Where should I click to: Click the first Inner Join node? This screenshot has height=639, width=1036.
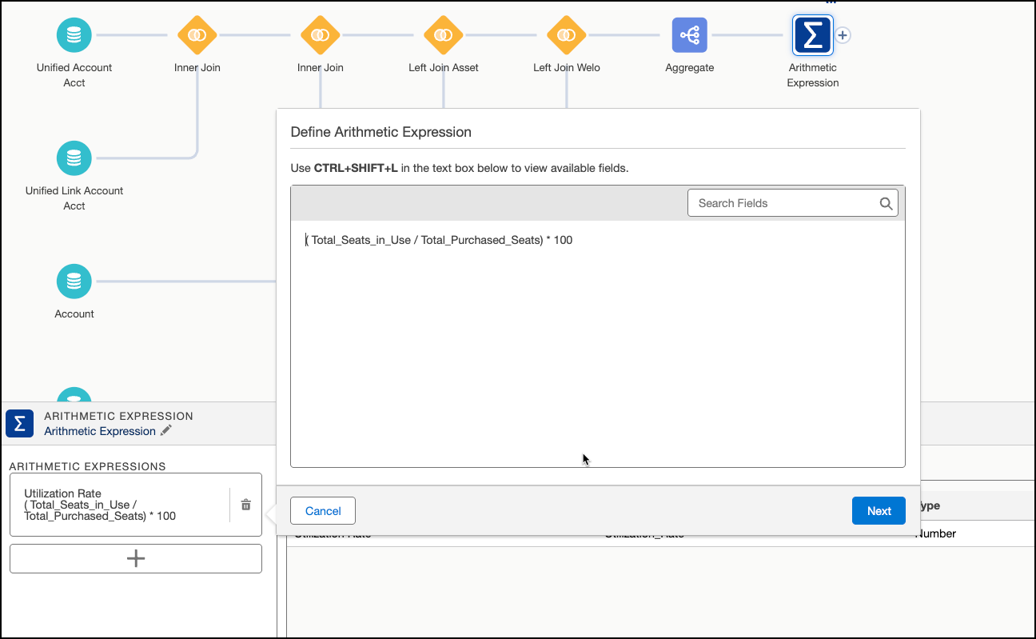(x=197, y=35)
